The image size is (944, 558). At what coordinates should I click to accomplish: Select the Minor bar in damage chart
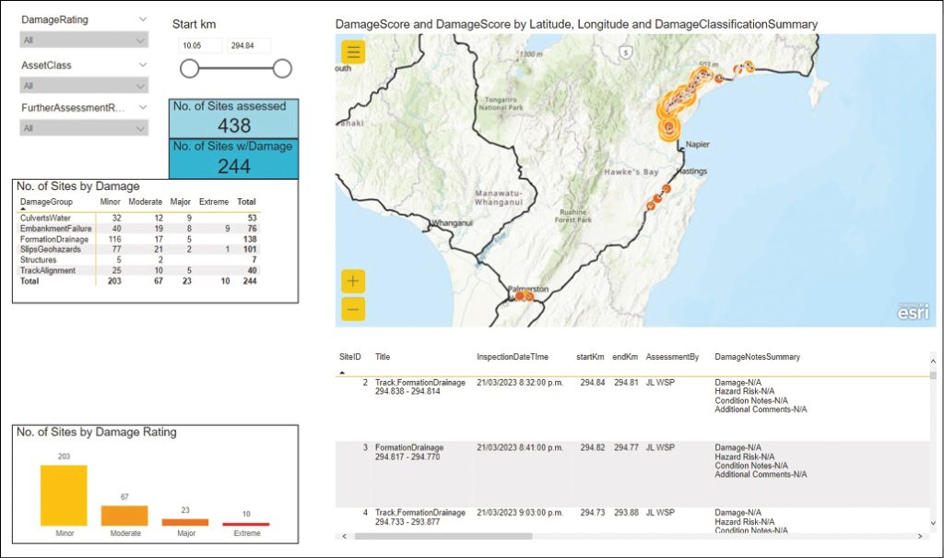click(x=64, y=495)
